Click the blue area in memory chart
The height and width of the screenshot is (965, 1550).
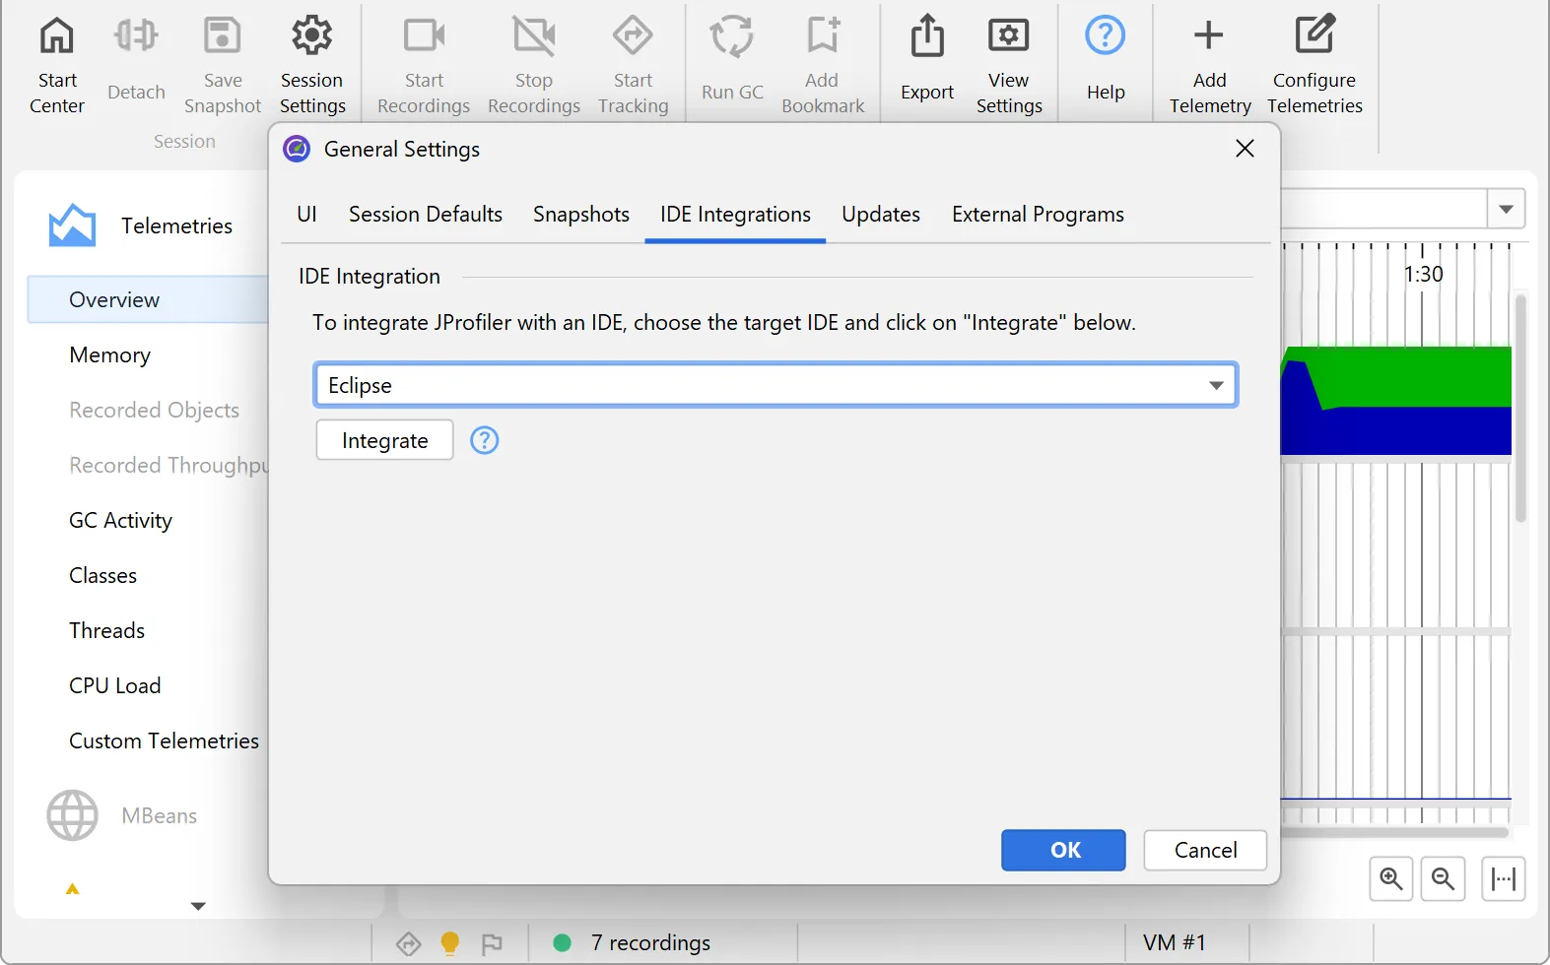point(1395,430)
